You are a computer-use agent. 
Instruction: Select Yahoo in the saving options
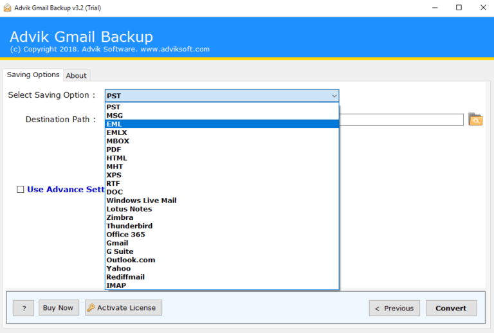(x=222, y=269)
